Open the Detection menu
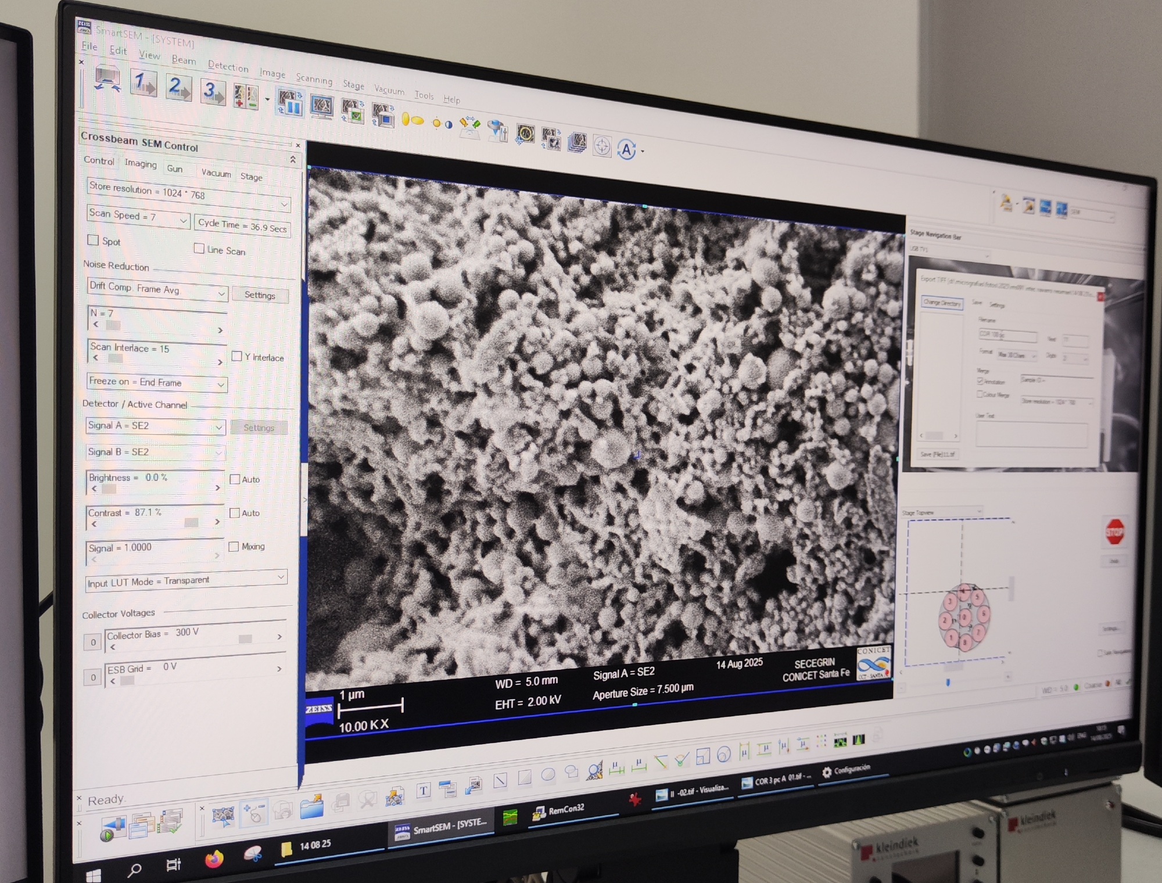 pos(228,67)
